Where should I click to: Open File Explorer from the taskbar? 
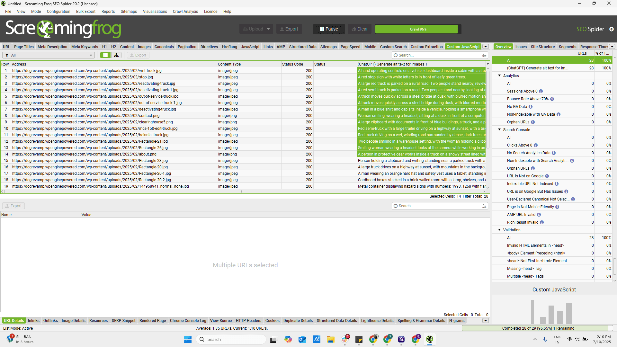click(330, 339)
